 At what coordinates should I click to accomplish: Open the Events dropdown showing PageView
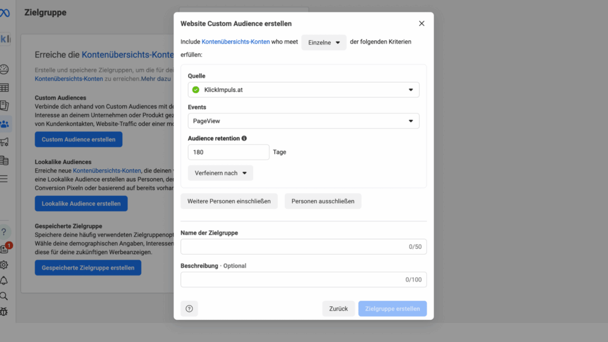(303, 121)
